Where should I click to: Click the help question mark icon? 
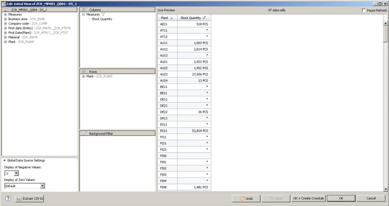(x=8, y=198)
